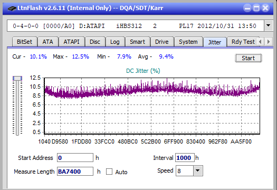Click the 0.5 y-axis label
The image size is (277, 190).
pos(36,132)
